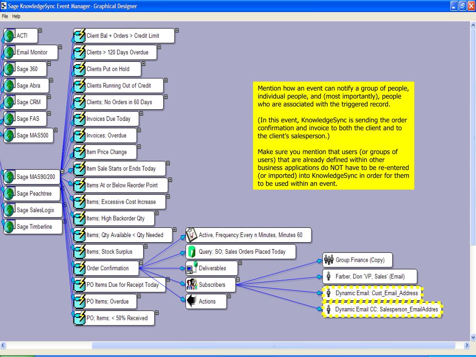Select the Clients Running Out of Credit event

119,86
